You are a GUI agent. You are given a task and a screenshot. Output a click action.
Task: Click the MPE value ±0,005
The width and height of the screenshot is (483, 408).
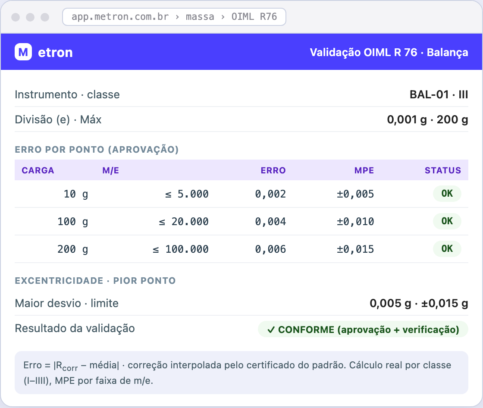click(x=355, y=194)
